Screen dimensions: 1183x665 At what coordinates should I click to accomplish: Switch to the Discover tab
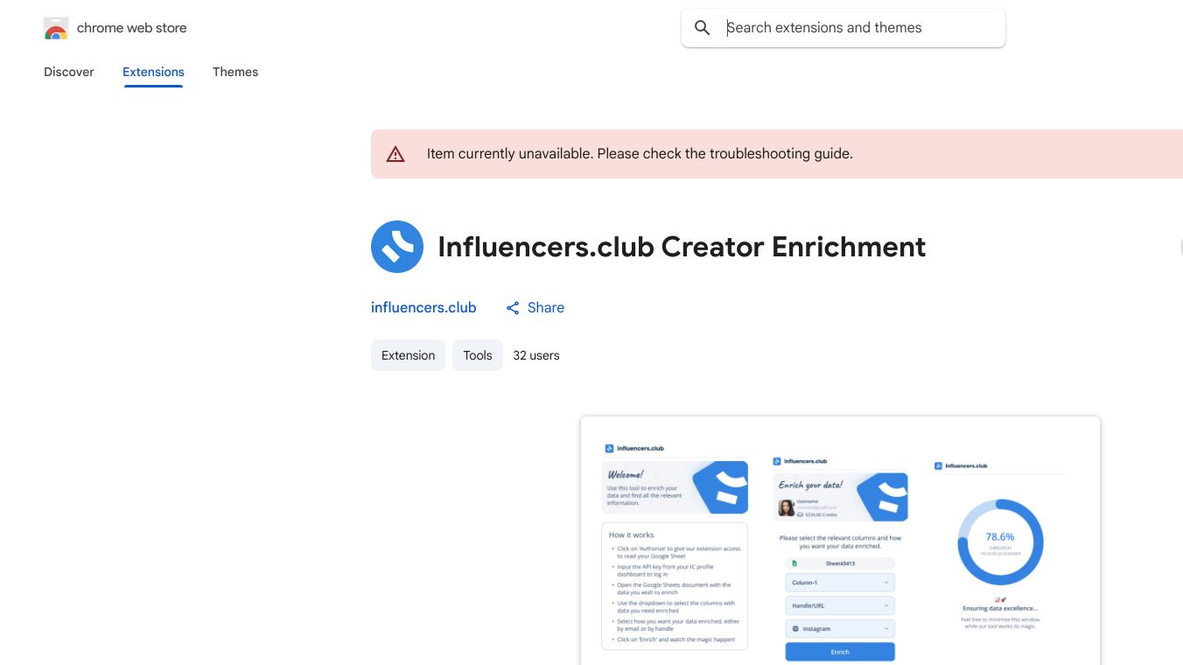coord(69,72)
